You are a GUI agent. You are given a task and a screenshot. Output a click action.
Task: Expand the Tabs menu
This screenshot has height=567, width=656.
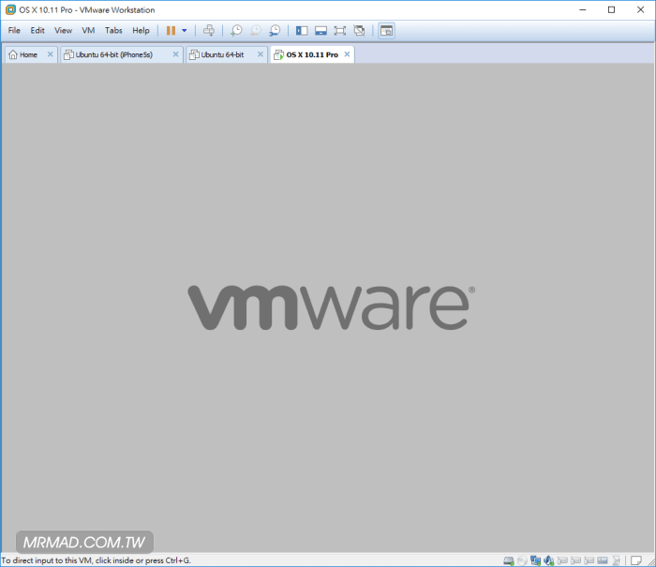(113, 30)
